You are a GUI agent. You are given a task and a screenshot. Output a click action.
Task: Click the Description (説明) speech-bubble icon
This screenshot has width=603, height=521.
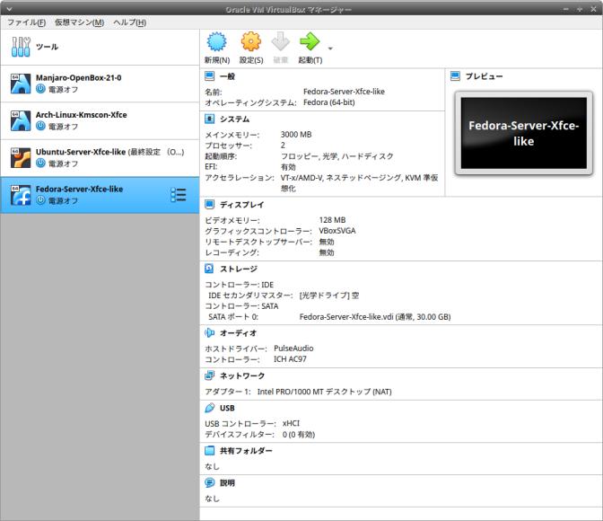pos(210,482)
